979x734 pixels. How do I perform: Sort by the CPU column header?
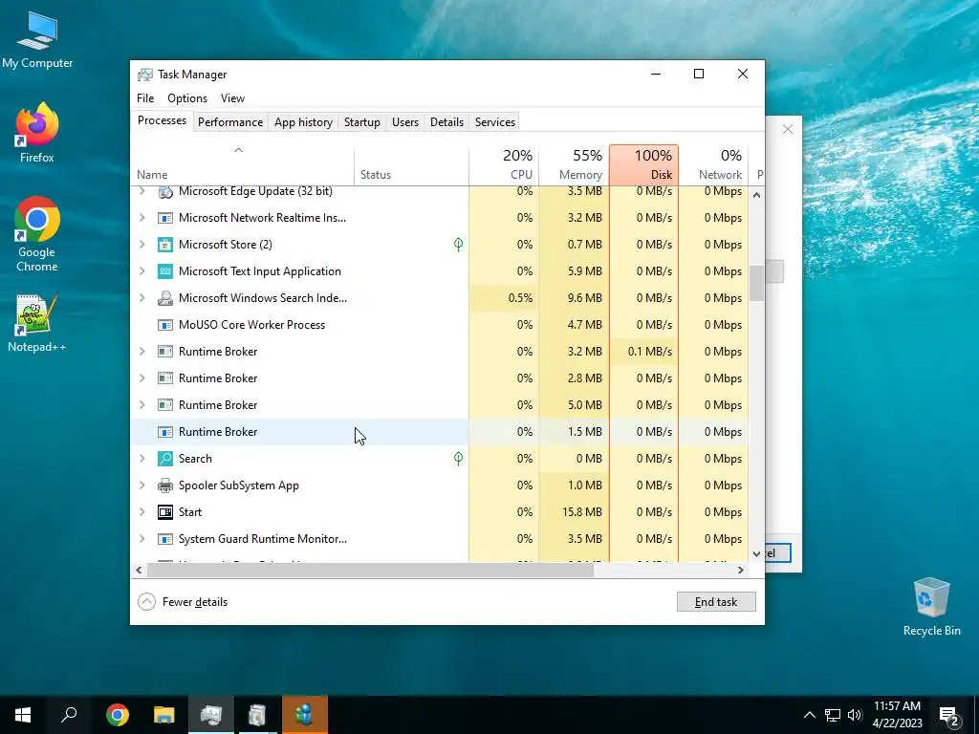click(504, 164)
